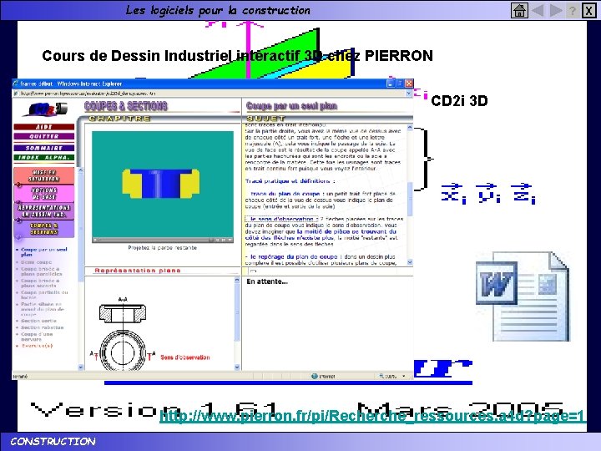Open the 'Exercice(s)' item
Screen dimensions: 601x451
point(38,346)
